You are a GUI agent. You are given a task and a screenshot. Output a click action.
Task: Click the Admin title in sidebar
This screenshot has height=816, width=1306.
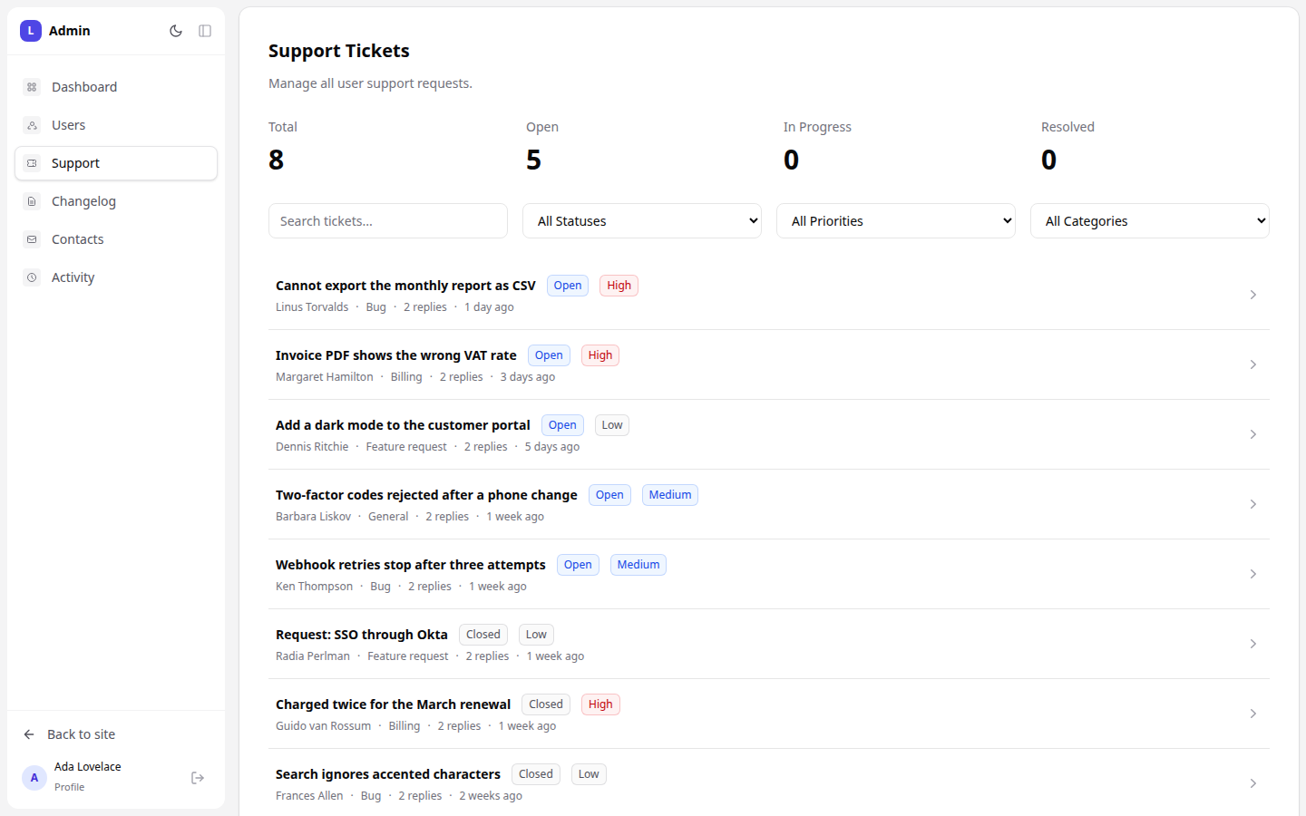[70, 31]
